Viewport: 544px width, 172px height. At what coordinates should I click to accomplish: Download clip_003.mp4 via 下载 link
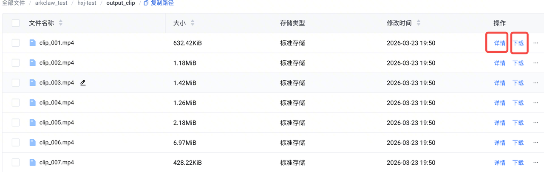click(518, 83)
